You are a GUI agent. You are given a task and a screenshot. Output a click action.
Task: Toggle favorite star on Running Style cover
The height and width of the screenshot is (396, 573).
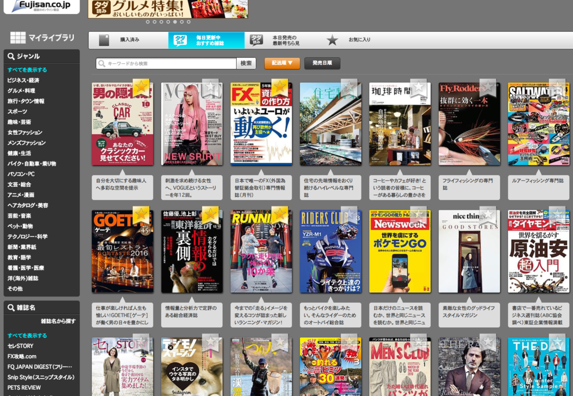(x=280, y=215)
